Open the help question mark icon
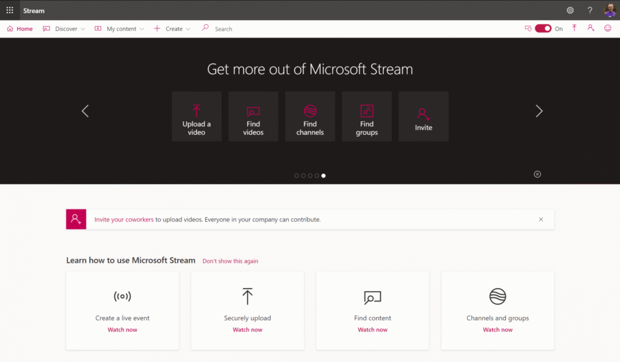The width and height of the screenshot is (620, 362). 590,11
